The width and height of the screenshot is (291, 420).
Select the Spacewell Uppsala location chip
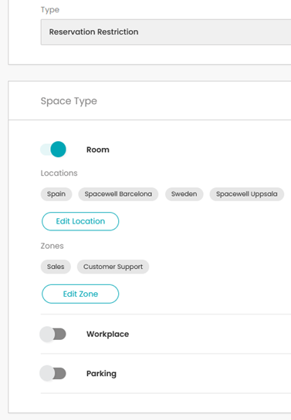tap(247, 194)
